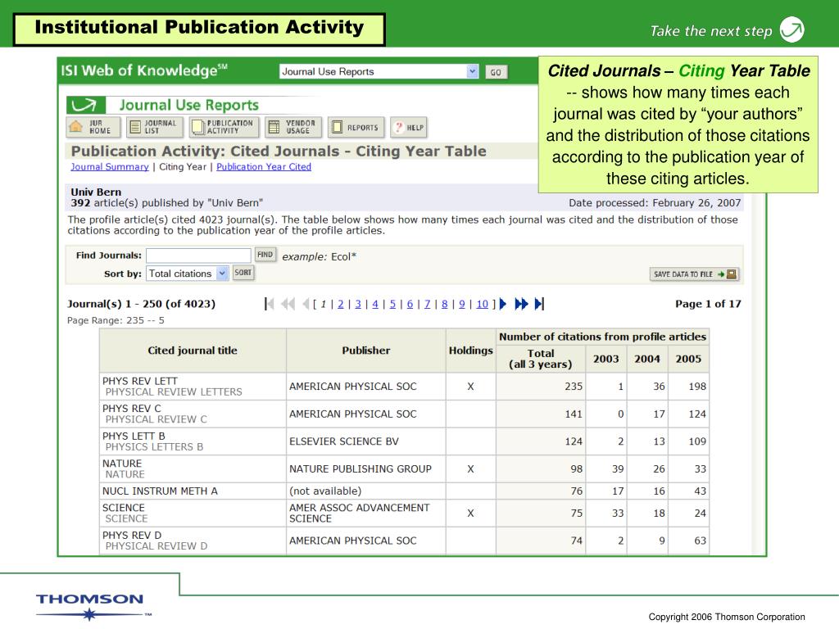839x629 pixels.
Task: Click ELSEVIER SCIENCE BV publisher cell
Action: pyautogui.click(x=366, y=441)
